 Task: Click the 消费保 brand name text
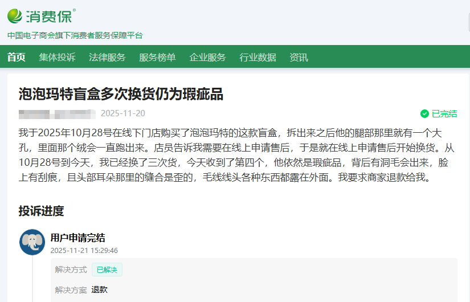50,16
